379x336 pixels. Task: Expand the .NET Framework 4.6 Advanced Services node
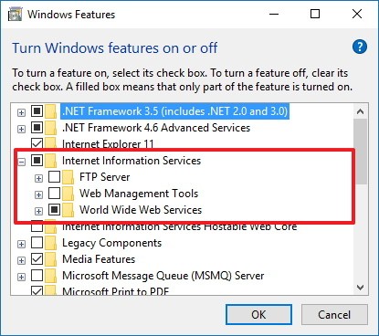point(21,129)
